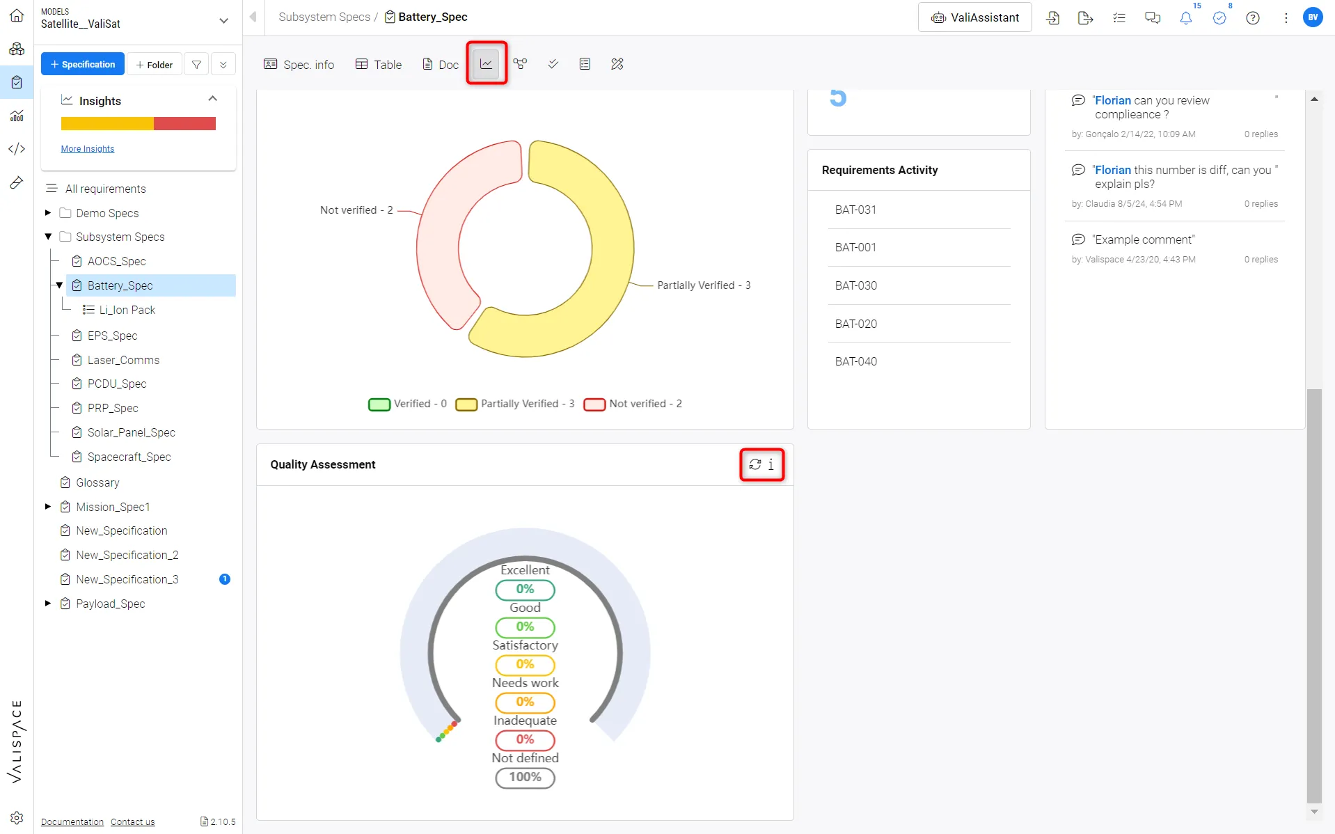Viewport: 1335px width, 834px height.
Task: Collapse the Insights panel
Action: click(x=213, y=99)
